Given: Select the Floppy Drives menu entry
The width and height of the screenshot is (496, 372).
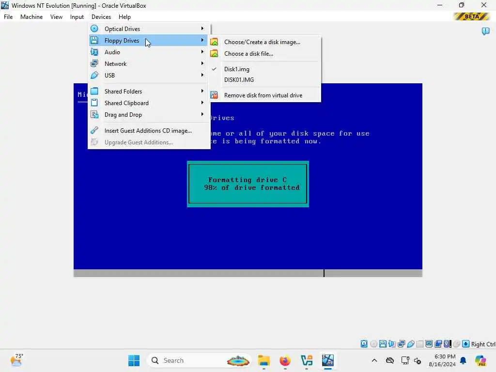Looking at the screenshot, I should pos(149,41).
